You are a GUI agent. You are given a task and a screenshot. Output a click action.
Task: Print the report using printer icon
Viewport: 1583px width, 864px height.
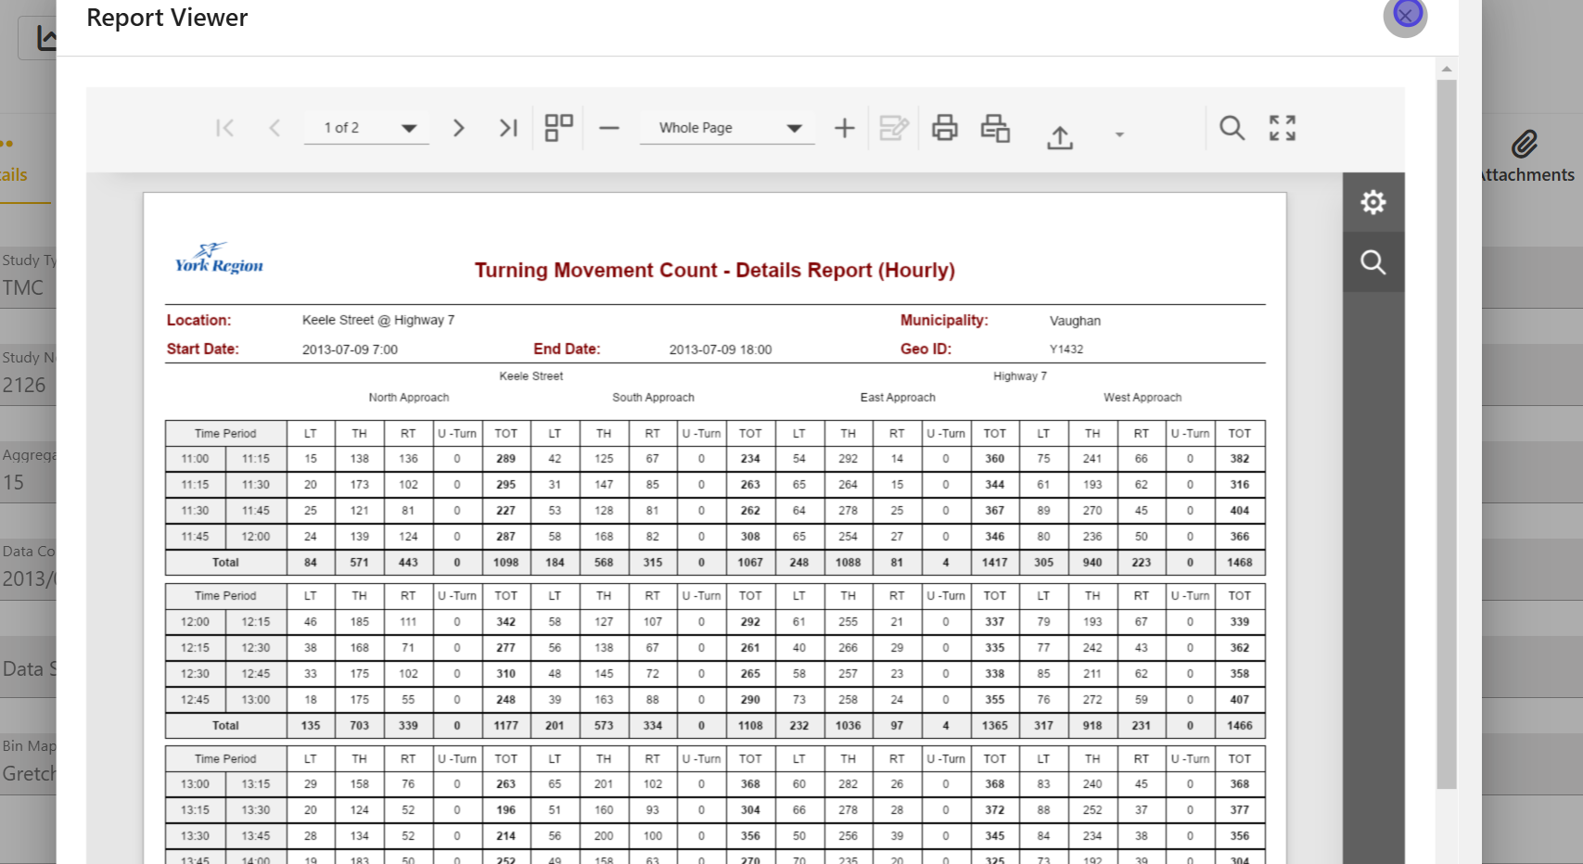(944, 128)
